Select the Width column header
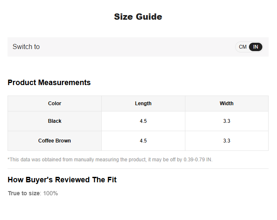 click(x=226, y=103)
